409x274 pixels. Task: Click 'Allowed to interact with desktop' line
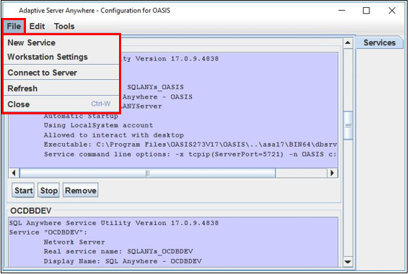(114, 135)
